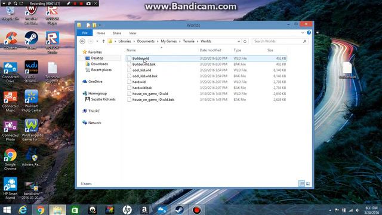Click the Documents breadcrumb
The image size is (382, 215).
[146, 41]
